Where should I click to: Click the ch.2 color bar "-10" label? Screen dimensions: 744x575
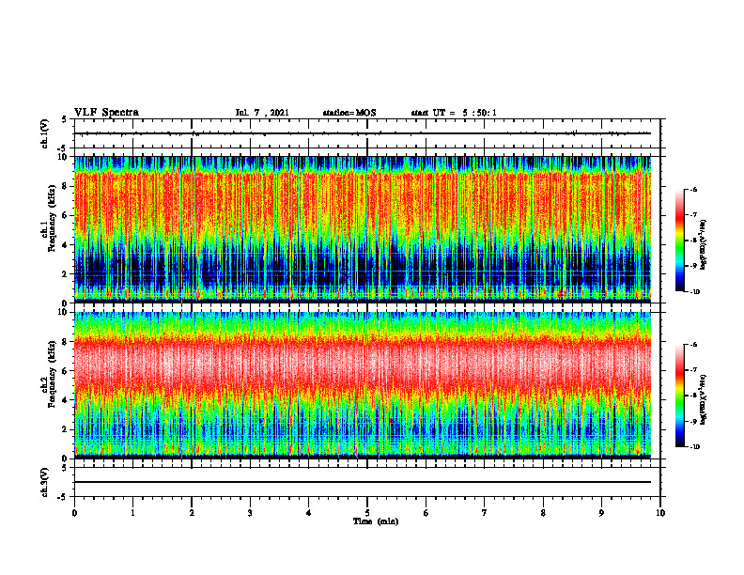(x=694, y=447)
